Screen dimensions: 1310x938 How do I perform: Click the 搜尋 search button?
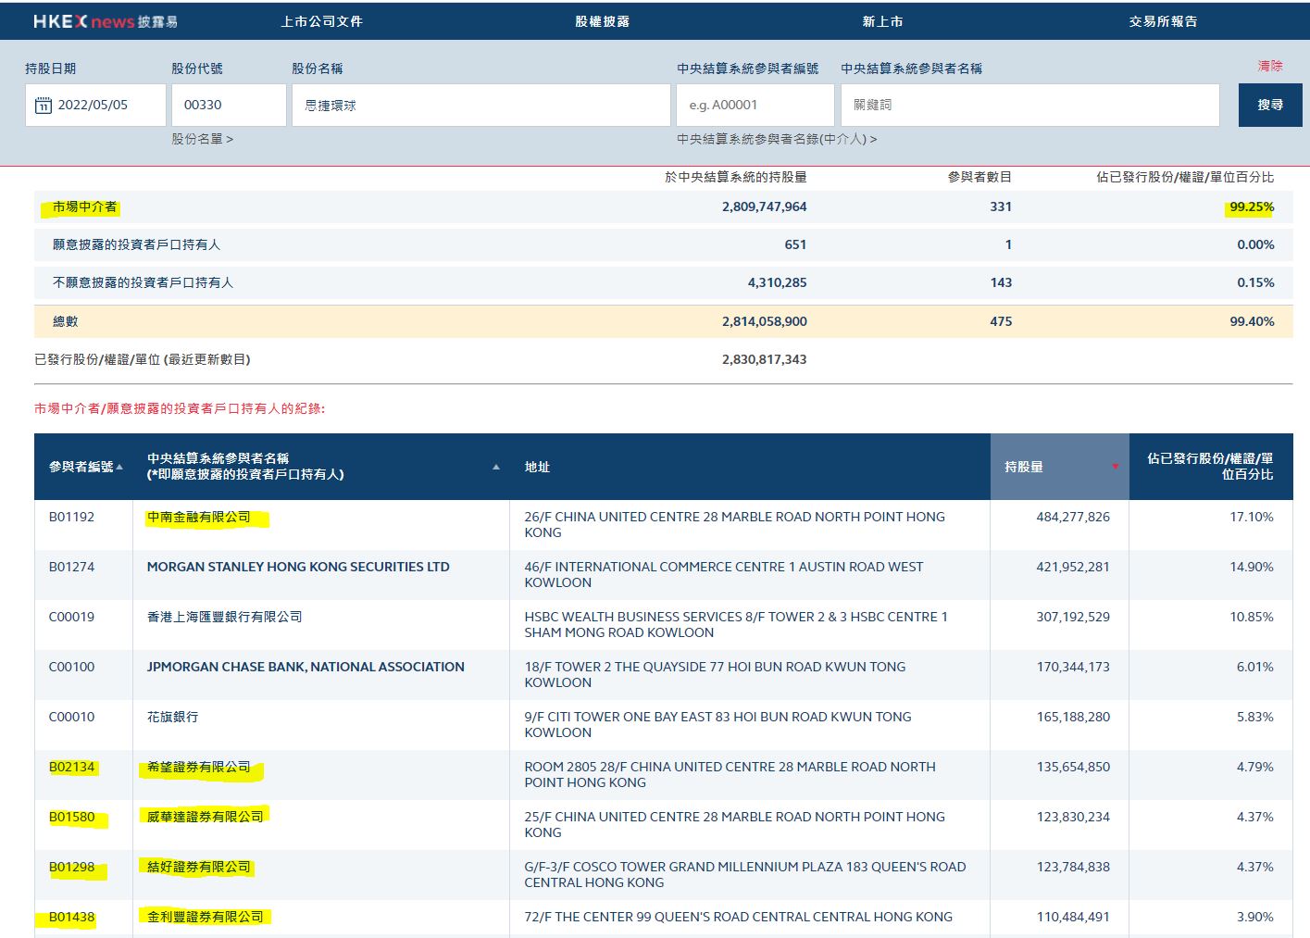click(1270, 106)
